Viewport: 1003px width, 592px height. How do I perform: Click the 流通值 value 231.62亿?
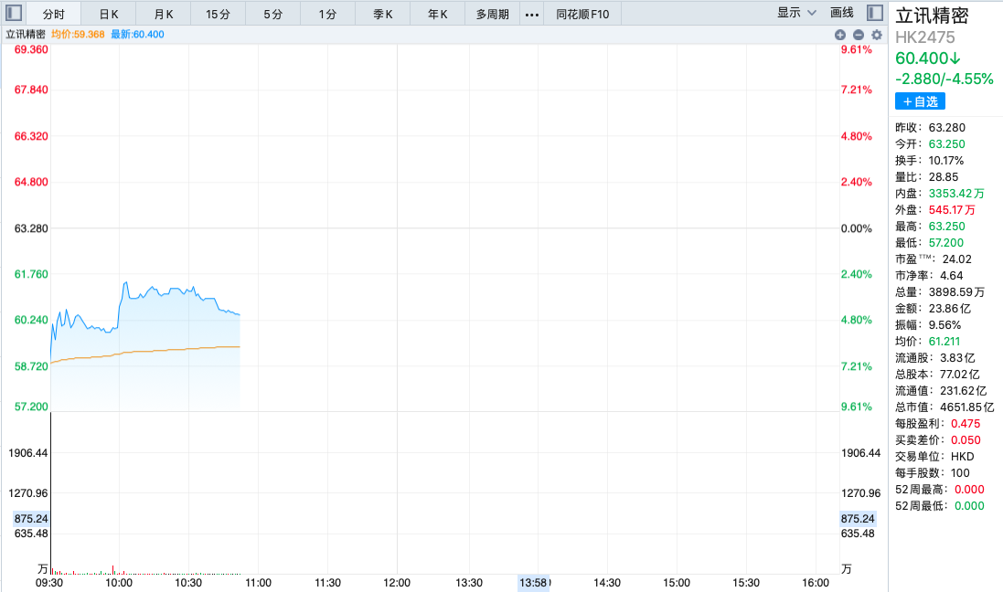[x=964, y=391]
